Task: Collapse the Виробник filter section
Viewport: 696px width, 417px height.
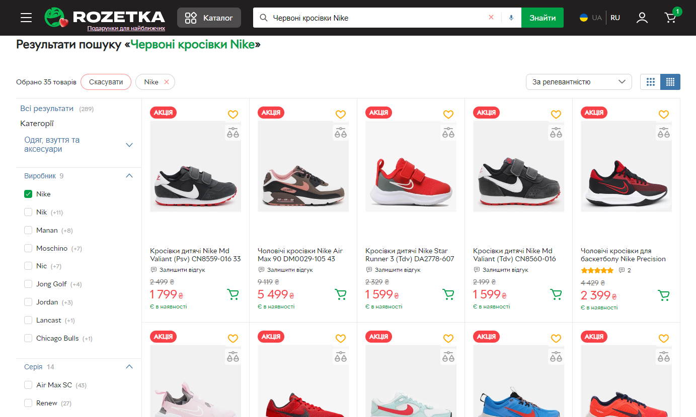Action: coord(129,176)
